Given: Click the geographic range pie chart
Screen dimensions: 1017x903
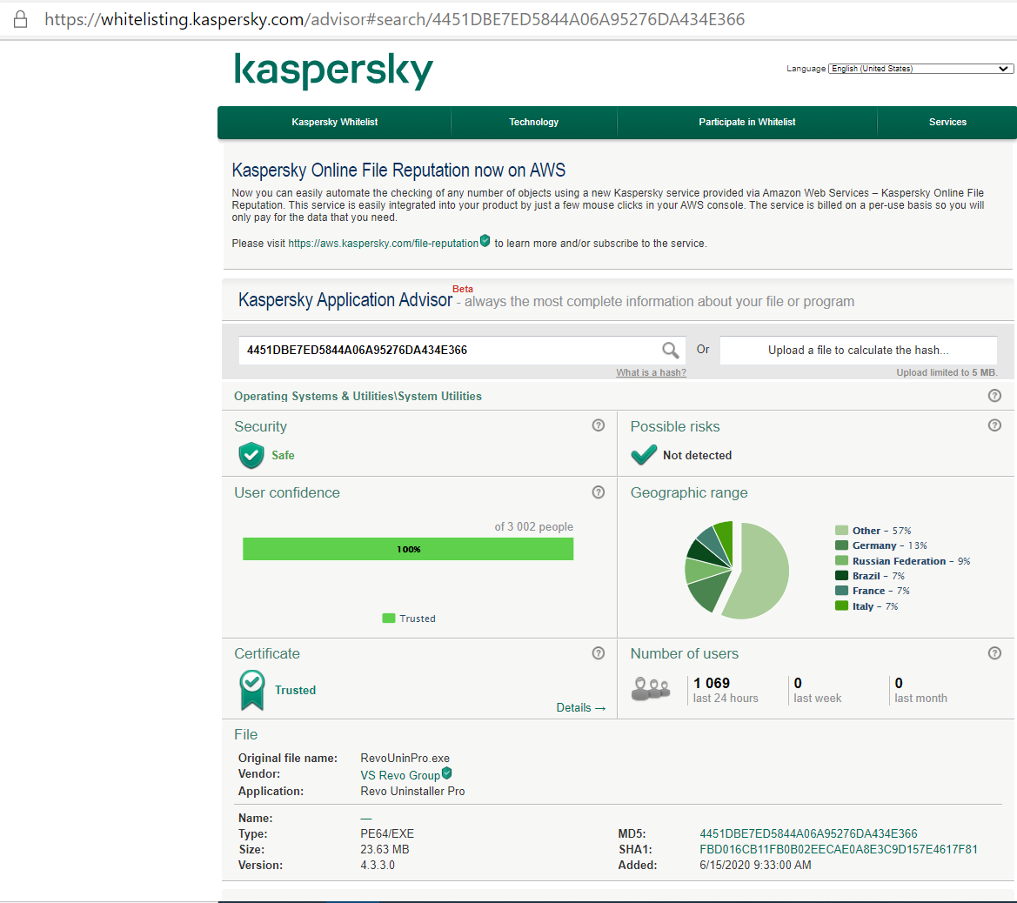Looking at the screenshot, I should (x=737, y=570).
